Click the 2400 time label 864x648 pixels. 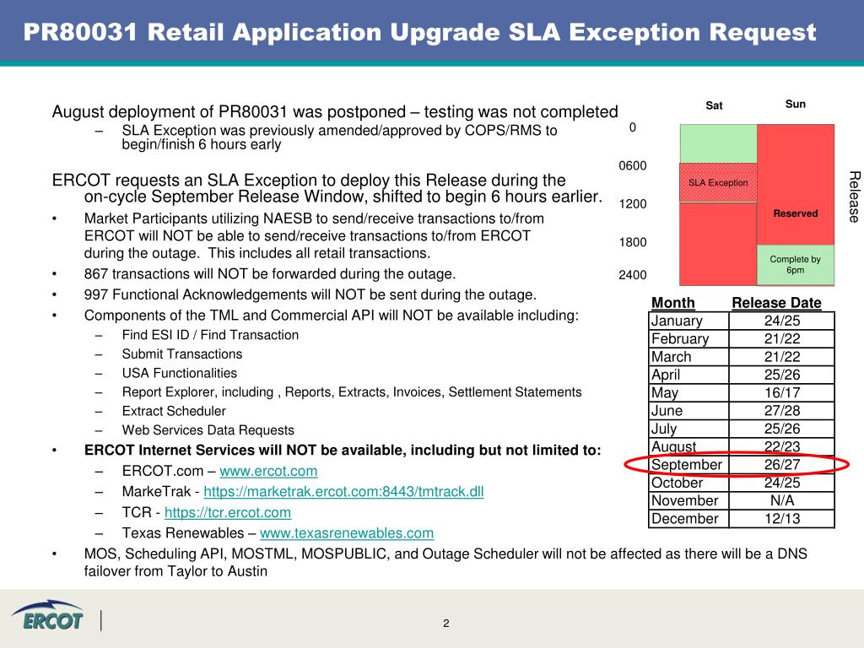tap(633, 274)
